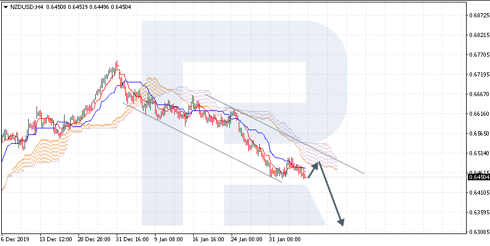Select the 6 Dec 2019 date label

click(16, 239)
